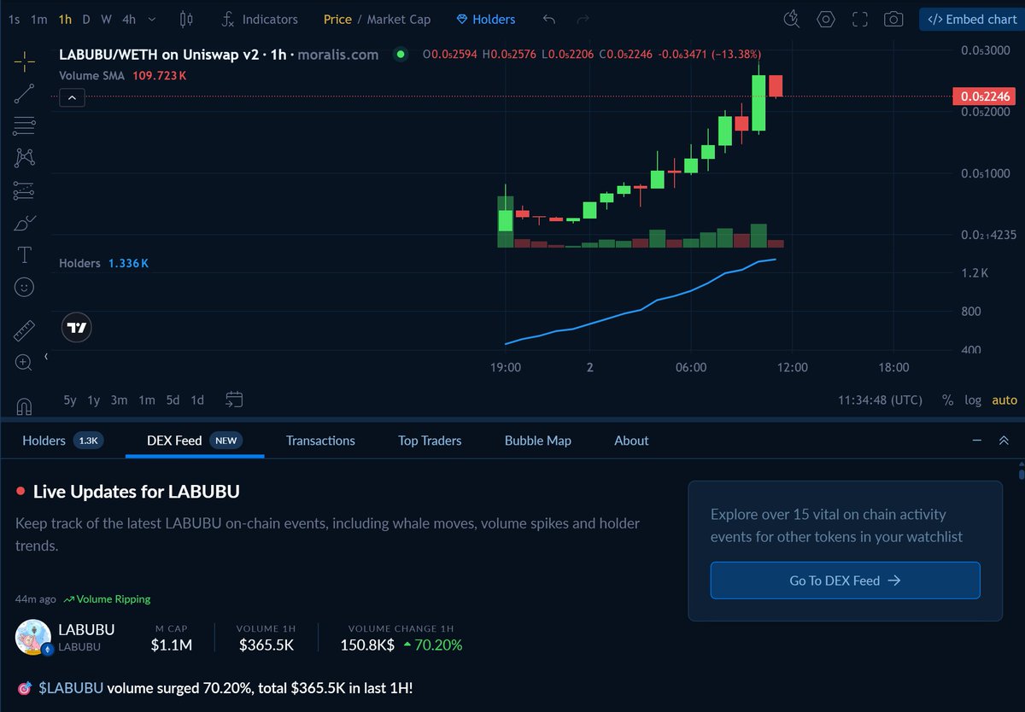Toggle auto scale mode
Screen dimensions: 1025x712
(1004, 400)
